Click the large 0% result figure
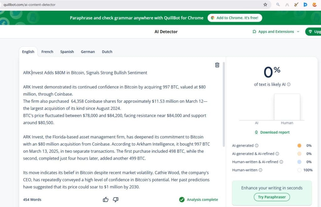The image size is (321, 207). click(272, 72)
